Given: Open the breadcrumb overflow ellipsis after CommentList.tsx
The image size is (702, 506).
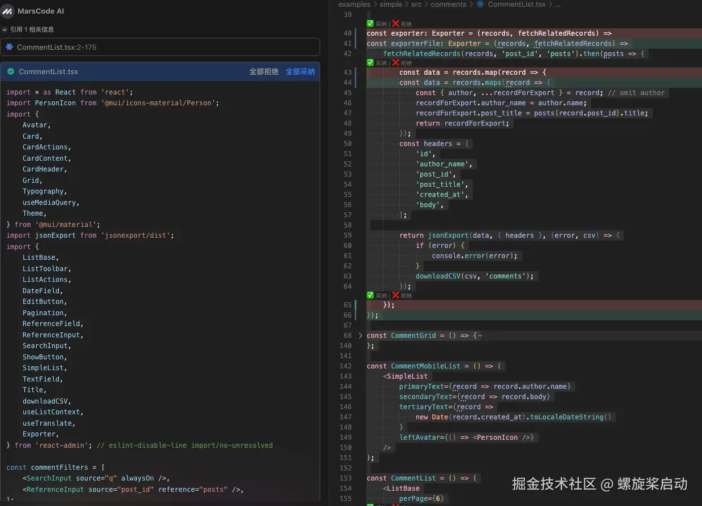Looking at the screenshot, I should (557, 5).
